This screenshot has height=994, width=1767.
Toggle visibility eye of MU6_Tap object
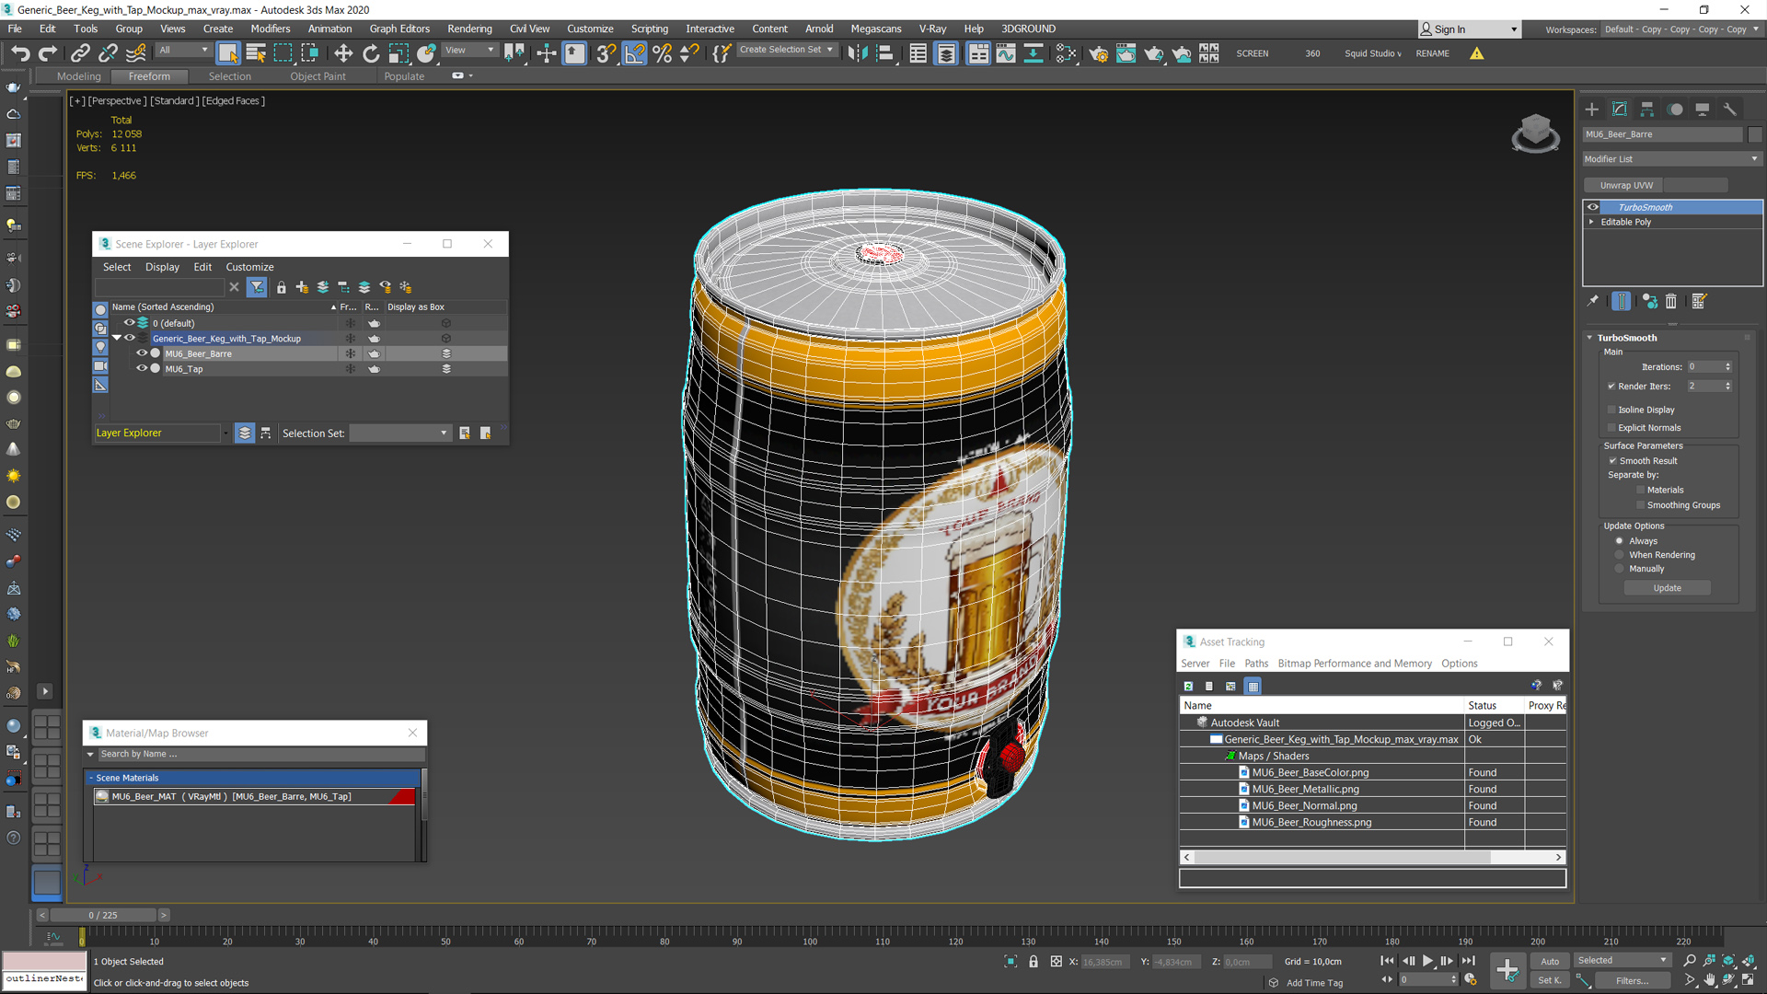tap(142, 369)
